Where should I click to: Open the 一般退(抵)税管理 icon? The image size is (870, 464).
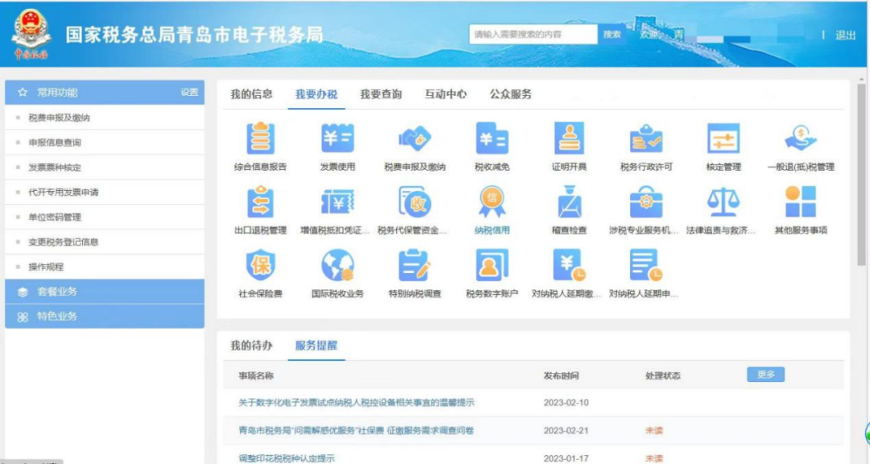pos(801,139)
